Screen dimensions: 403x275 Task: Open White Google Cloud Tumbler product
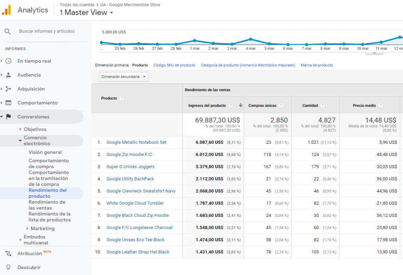(135, 203)
